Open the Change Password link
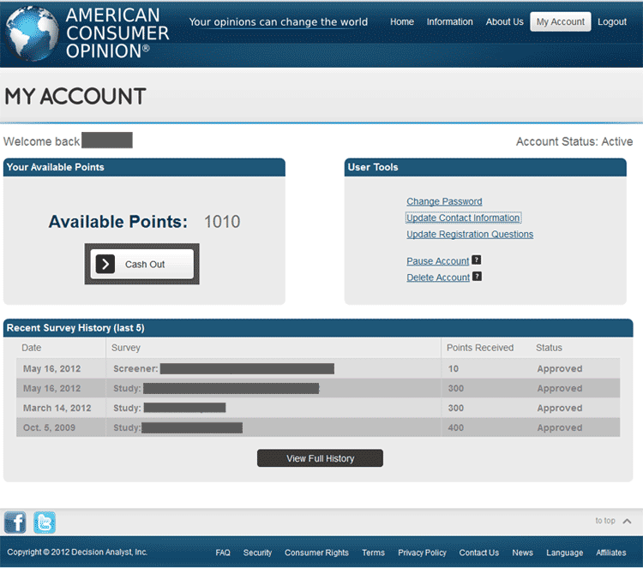This screenshot has height=585, width=643. [444, 202]
